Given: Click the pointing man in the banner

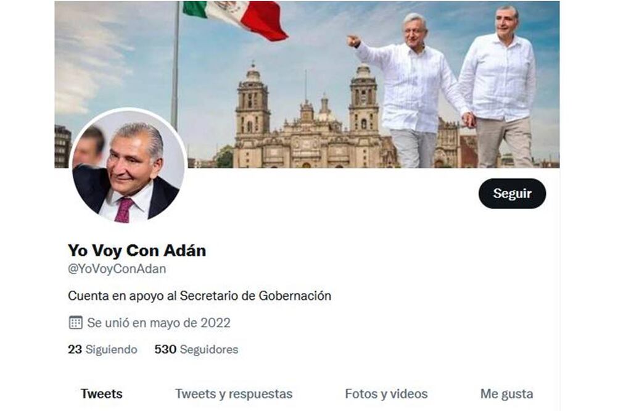Looking at the screenshot, I should tap(410, 91).
